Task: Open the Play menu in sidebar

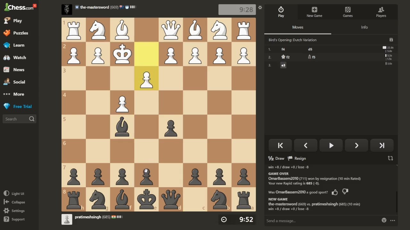Action: (13, 21)
